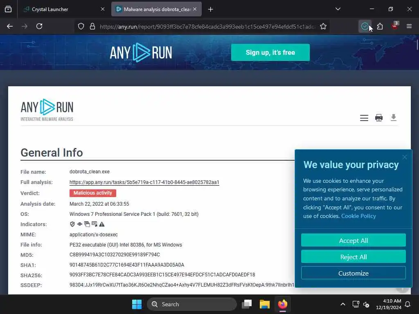Show hidden system tray icons
The height and width of the screenshot is (314, 419).
(343, 304)
